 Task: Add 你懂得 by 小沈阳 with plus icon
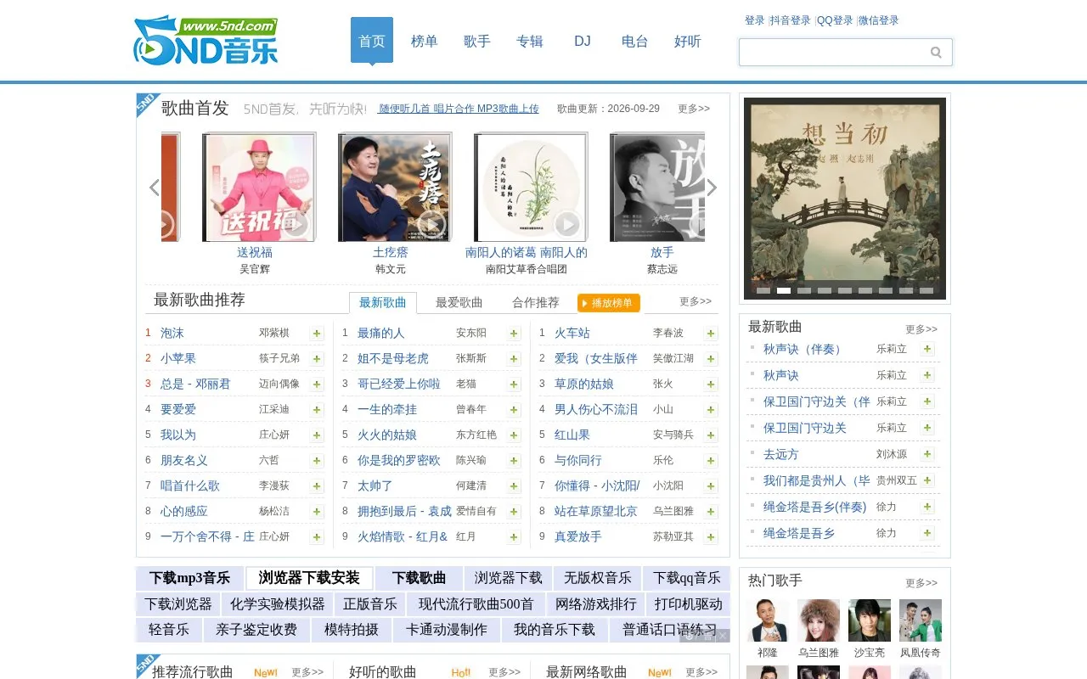tap(711, 486)
